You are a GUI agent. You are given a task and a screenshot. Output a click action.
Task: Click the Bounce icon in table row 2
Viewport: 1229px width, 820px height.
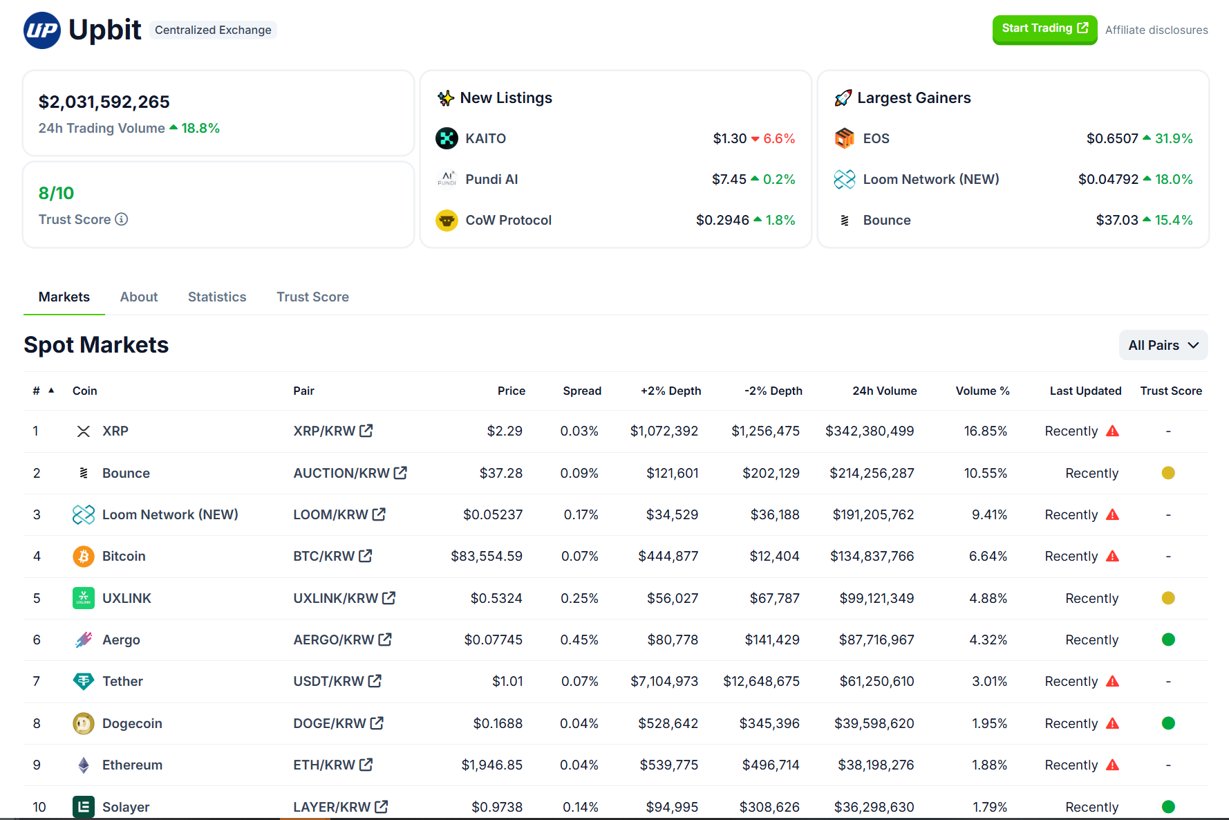tap(84, 473)
